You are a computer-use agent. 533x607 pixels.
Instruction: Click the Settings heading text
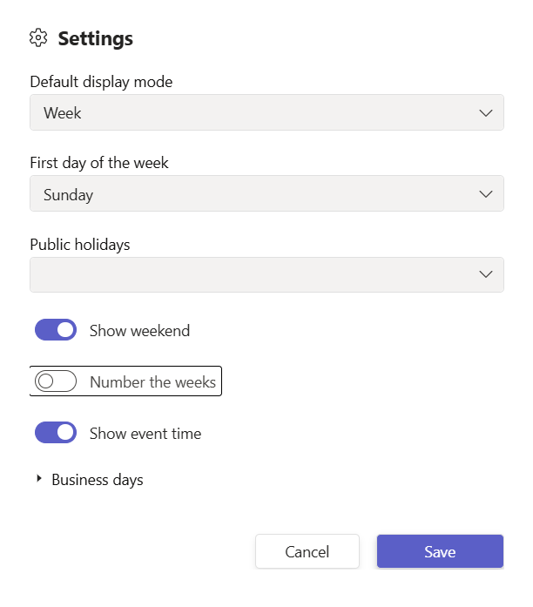(x=96, y=38)
